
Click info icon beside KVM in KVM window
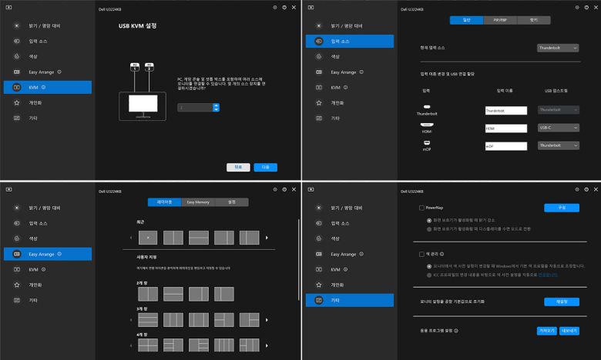click(x=43, y=87)
